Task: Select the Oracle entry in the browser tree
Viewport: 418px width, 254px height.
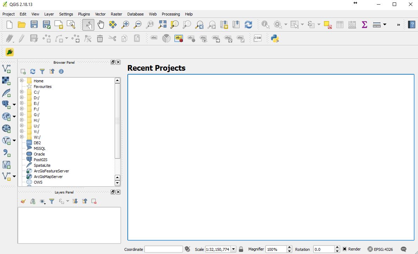Action: coord(39,154)
